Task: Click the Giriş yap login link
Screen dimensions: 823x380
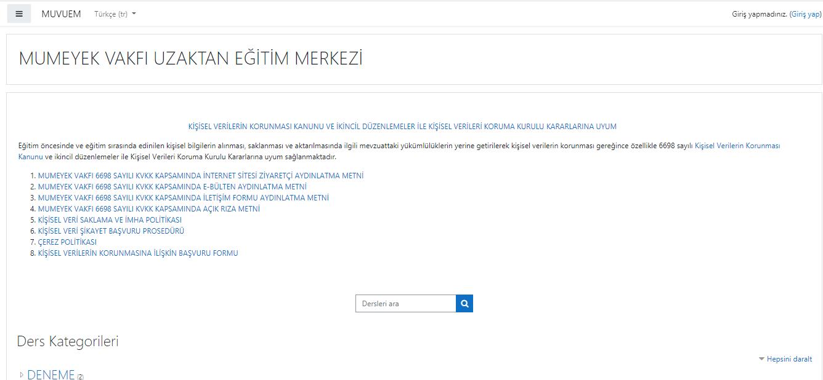Action: pos(806,14)
